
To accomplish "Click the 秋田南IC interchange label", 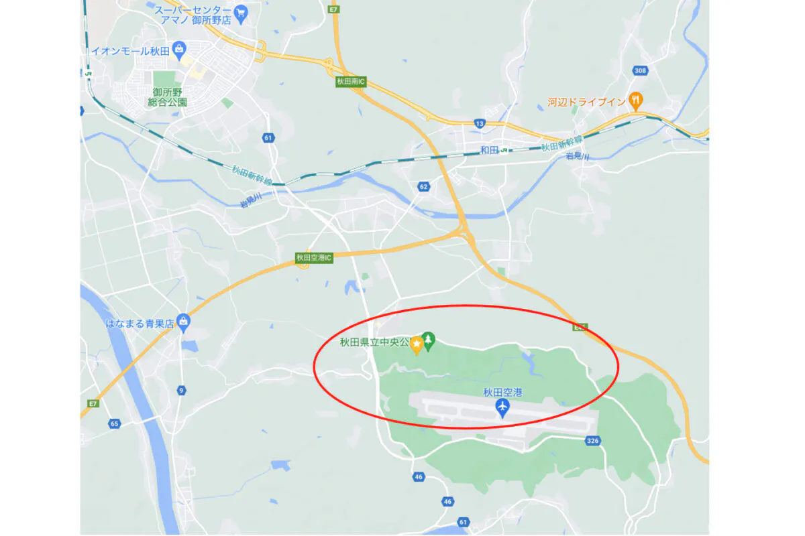I will 350,82.
